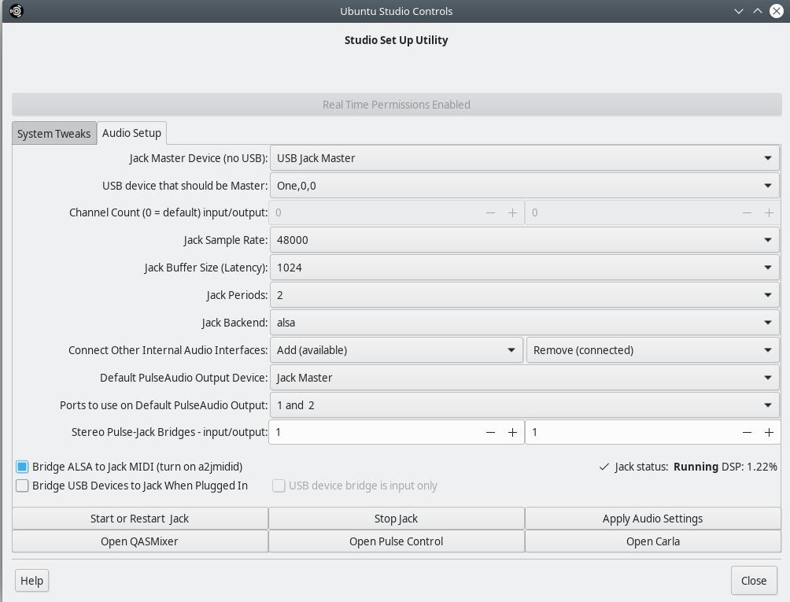Click Jack Buffer Size (Latency) label
This screenshot has width=790, height=602.
click(205, 268)
